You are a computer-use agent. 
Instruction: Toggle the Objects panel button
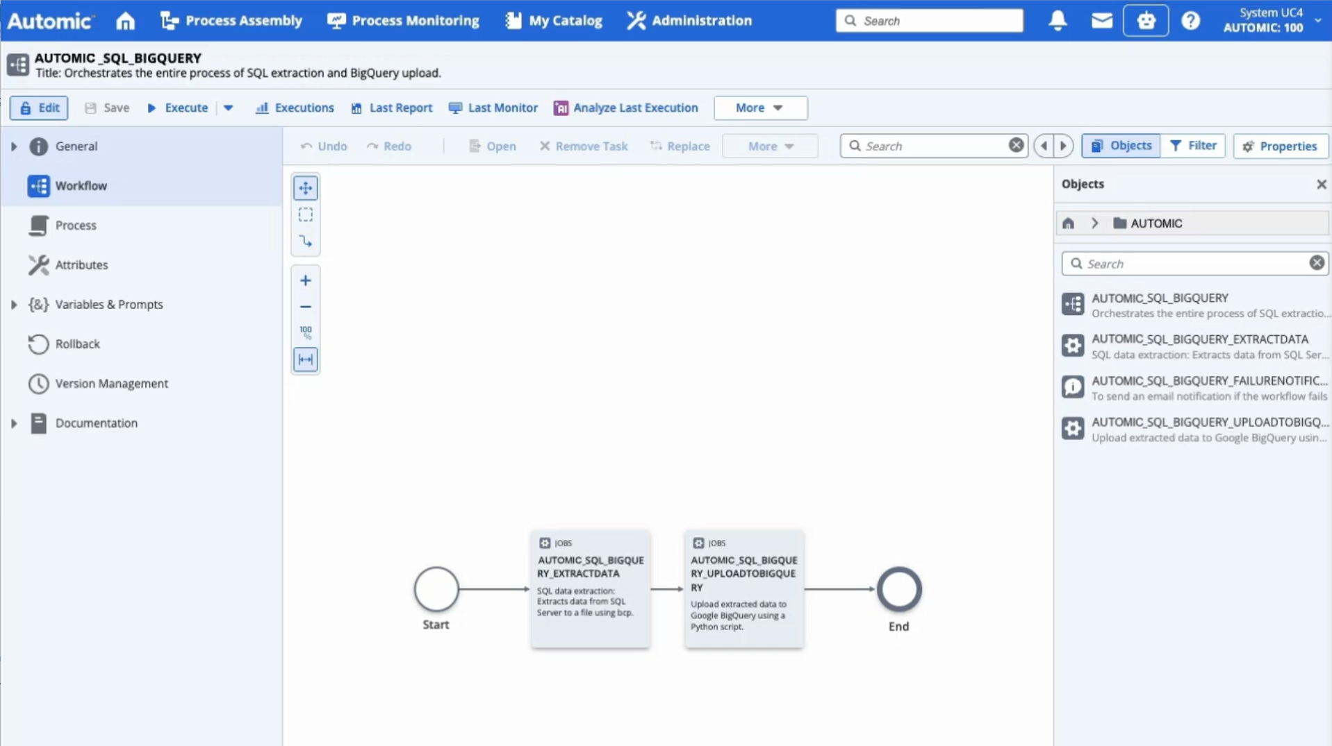[1121, 146]
